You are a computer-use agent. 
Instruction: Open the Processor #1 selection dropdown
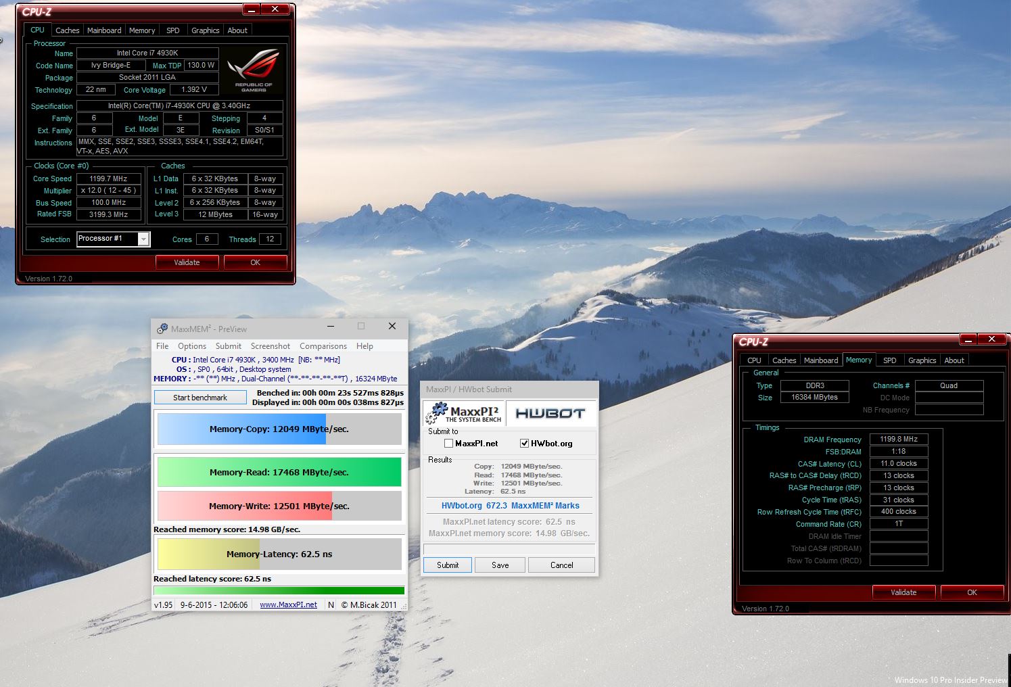pyautogui.click(x=143, y=239)
